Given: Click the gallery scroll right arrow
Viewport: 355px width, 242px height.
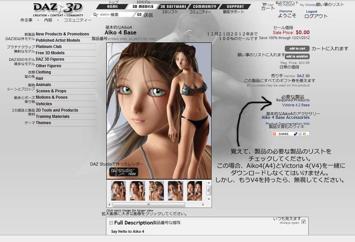Looking at the screenshot, I should click(203, 205).
